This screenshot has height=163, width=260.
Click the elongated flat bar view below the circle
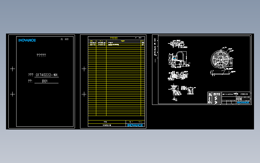pyautogui.click(x=220, y=73)
